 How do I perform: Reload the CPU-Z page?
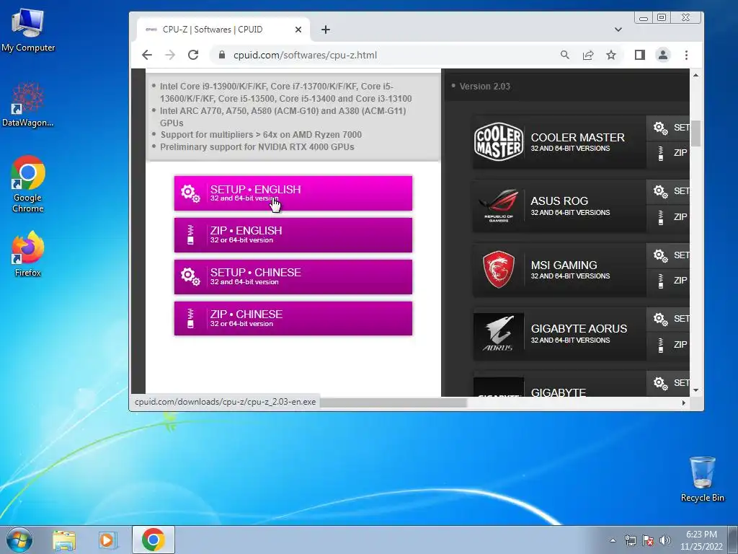click(x=193, y=55)
